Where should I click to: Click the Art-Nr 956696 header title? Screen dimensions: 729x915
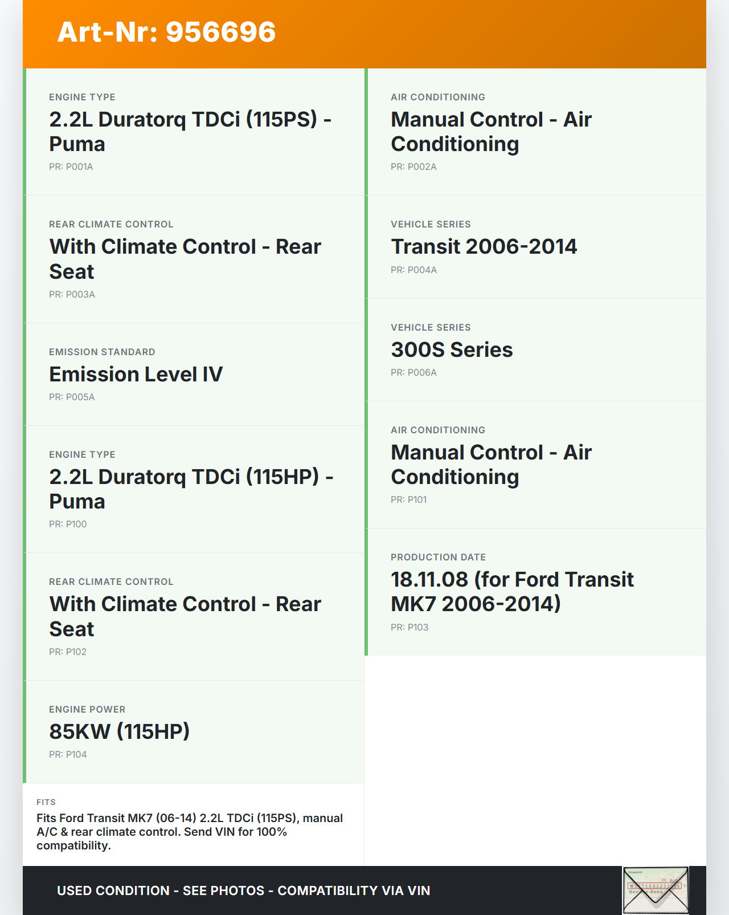(x=166, y=32)
